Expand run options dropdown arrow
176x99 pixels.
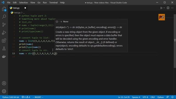[x=164, y=8]
